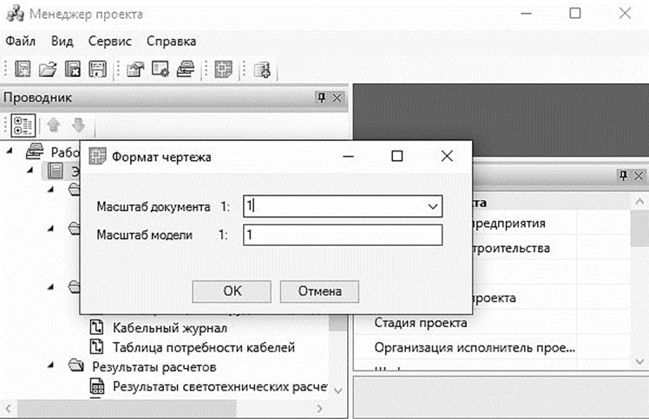Collapse the Результаты расчетов folder
This screenshot has height=419, width=649.
50,367
